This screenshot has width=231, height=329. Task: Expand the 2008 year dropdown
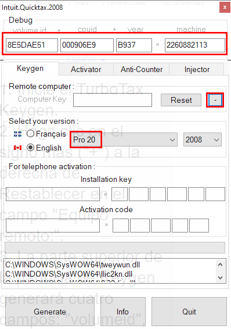tap(203, 140)
